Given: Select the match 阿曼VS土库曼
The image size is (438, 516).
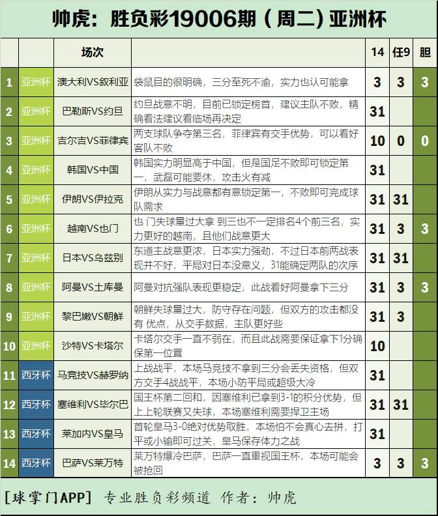Looking at the screenshot, I should coord(93,287).
